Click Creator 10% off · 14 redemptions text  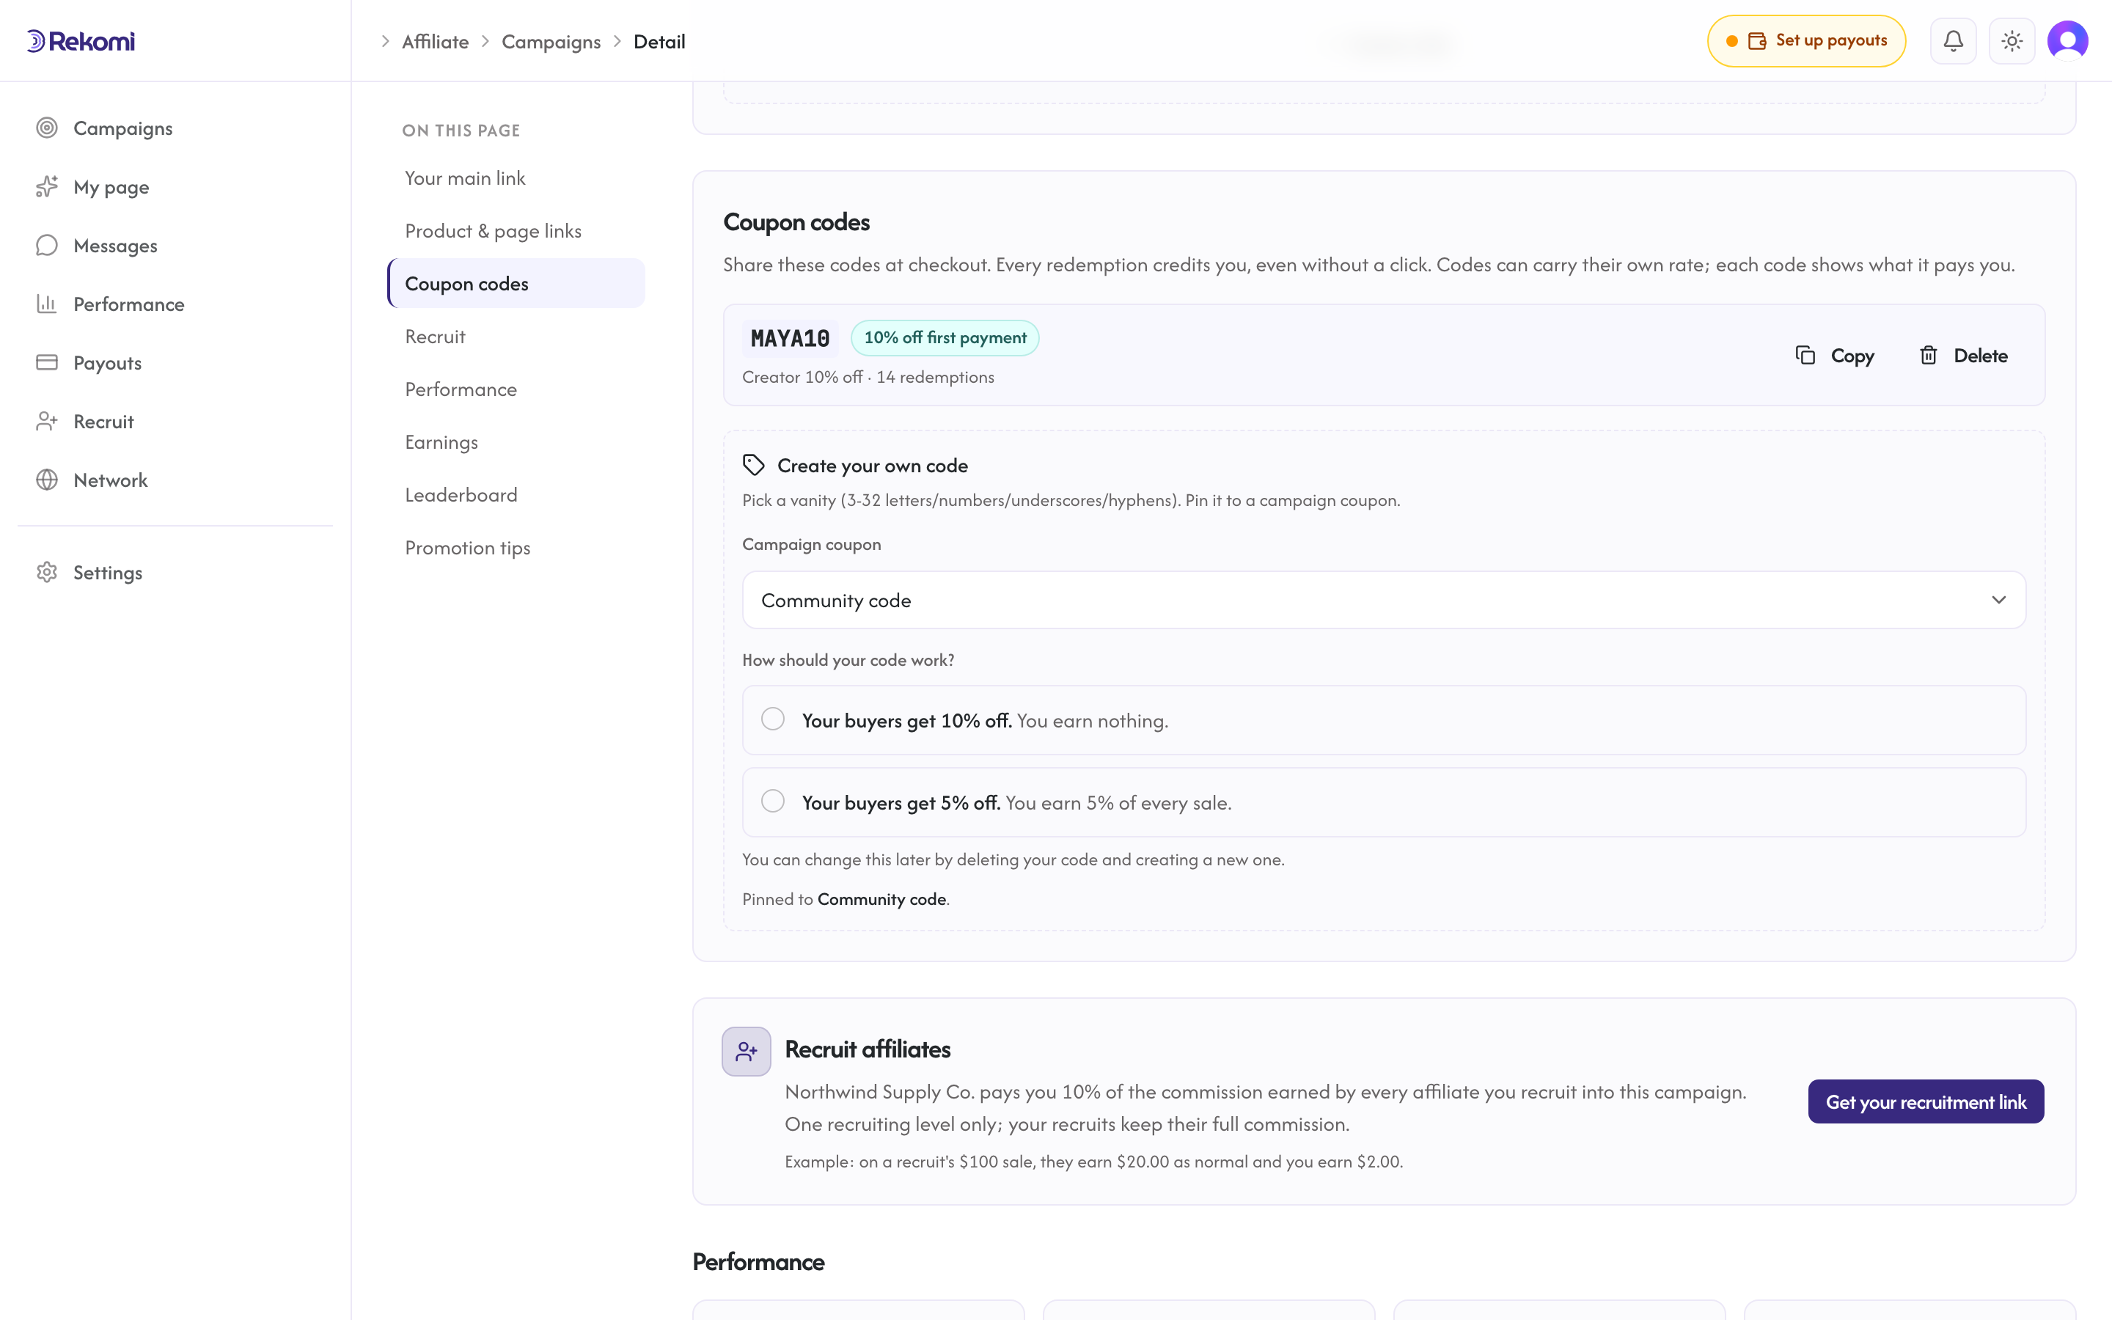[868, 377]
